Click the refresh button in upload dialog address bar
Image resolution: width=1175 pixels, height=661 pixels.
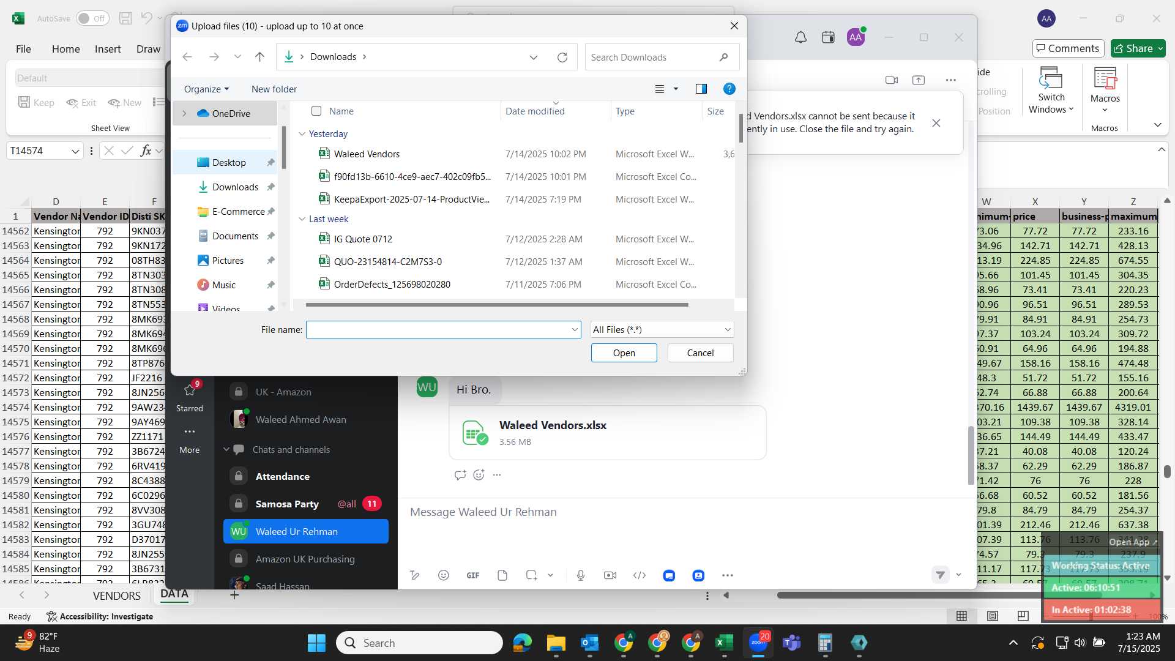[x=562, y=57]
